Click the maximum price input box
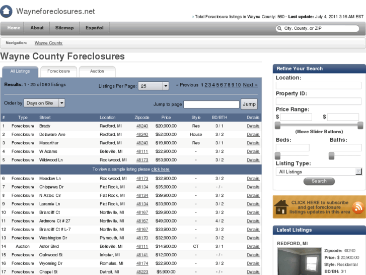 point(343,117)
